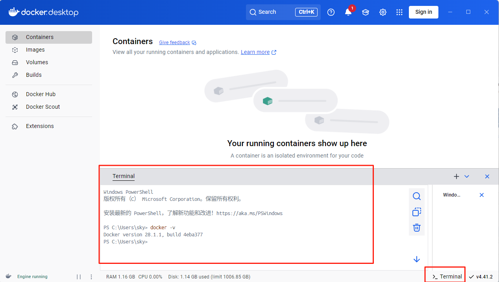The height and width of the screenshot is (282, 499).
Task: Click the Docker Scout icon in sidebar
Action: (15, 107)
